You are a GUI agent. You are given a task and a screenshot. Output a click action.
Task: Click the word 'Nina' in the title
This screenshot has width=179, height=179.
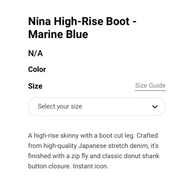pyautogui.click(x=40, y=21)
